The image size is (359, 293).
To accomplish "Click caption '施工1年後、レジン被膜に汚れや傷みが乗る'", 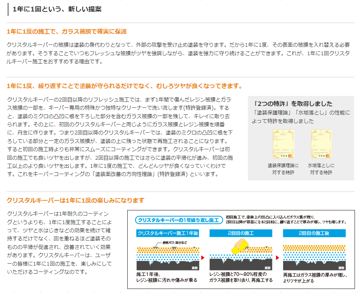I will pos(167,277).
